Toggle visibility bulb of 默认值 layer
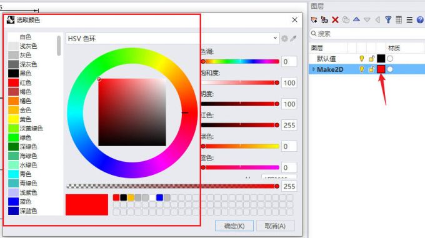 [362, 59]
